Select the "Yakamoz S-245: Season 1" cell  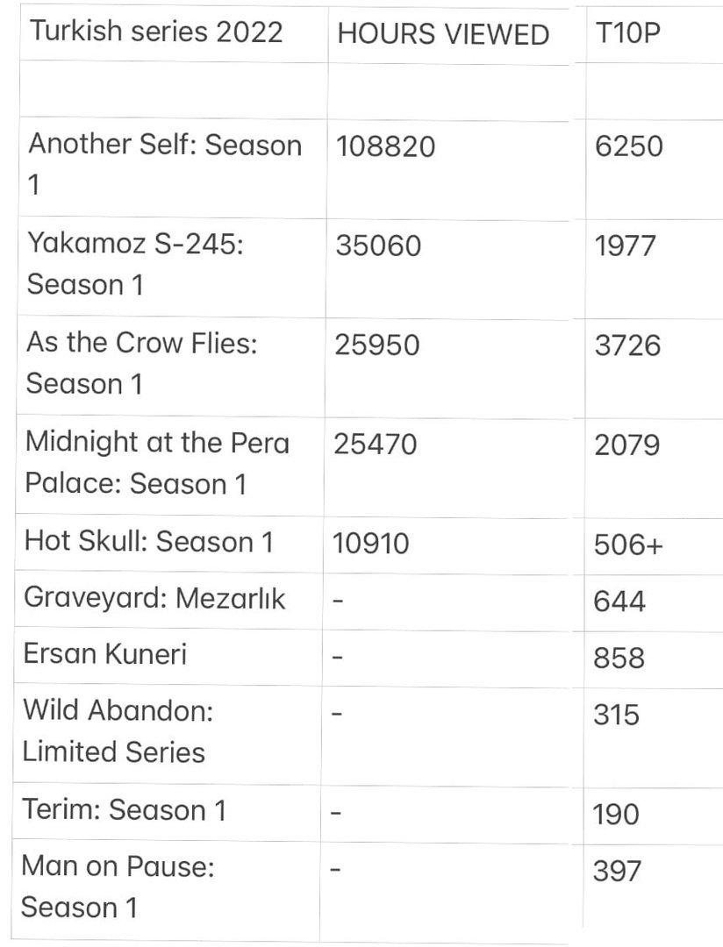134,264
